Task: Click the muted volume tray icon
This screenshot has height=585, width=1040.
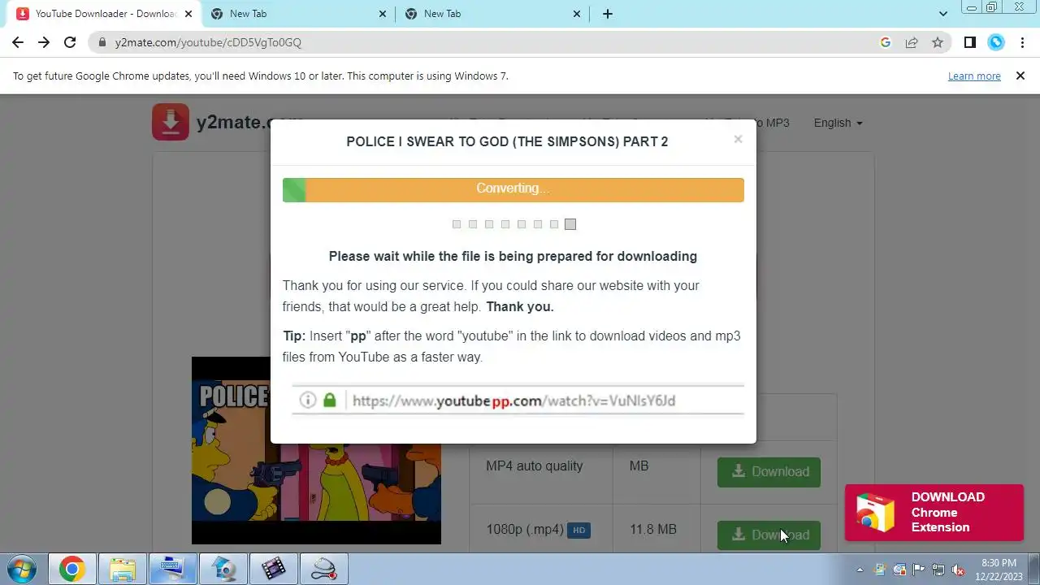Action: pos(958,570)
